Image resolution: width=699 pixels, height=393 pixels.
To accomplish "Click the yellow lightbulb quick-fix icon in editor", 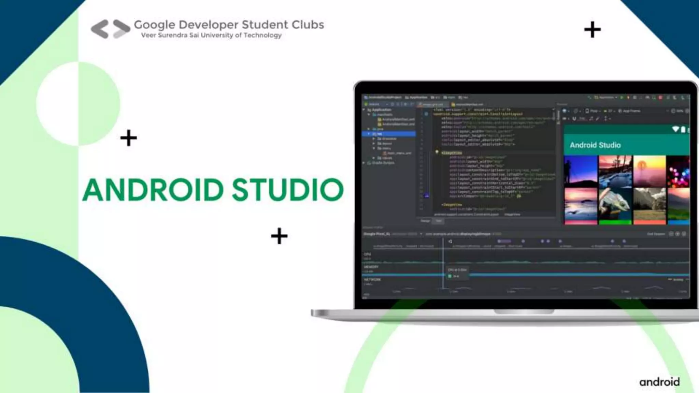I will point(437,152).
